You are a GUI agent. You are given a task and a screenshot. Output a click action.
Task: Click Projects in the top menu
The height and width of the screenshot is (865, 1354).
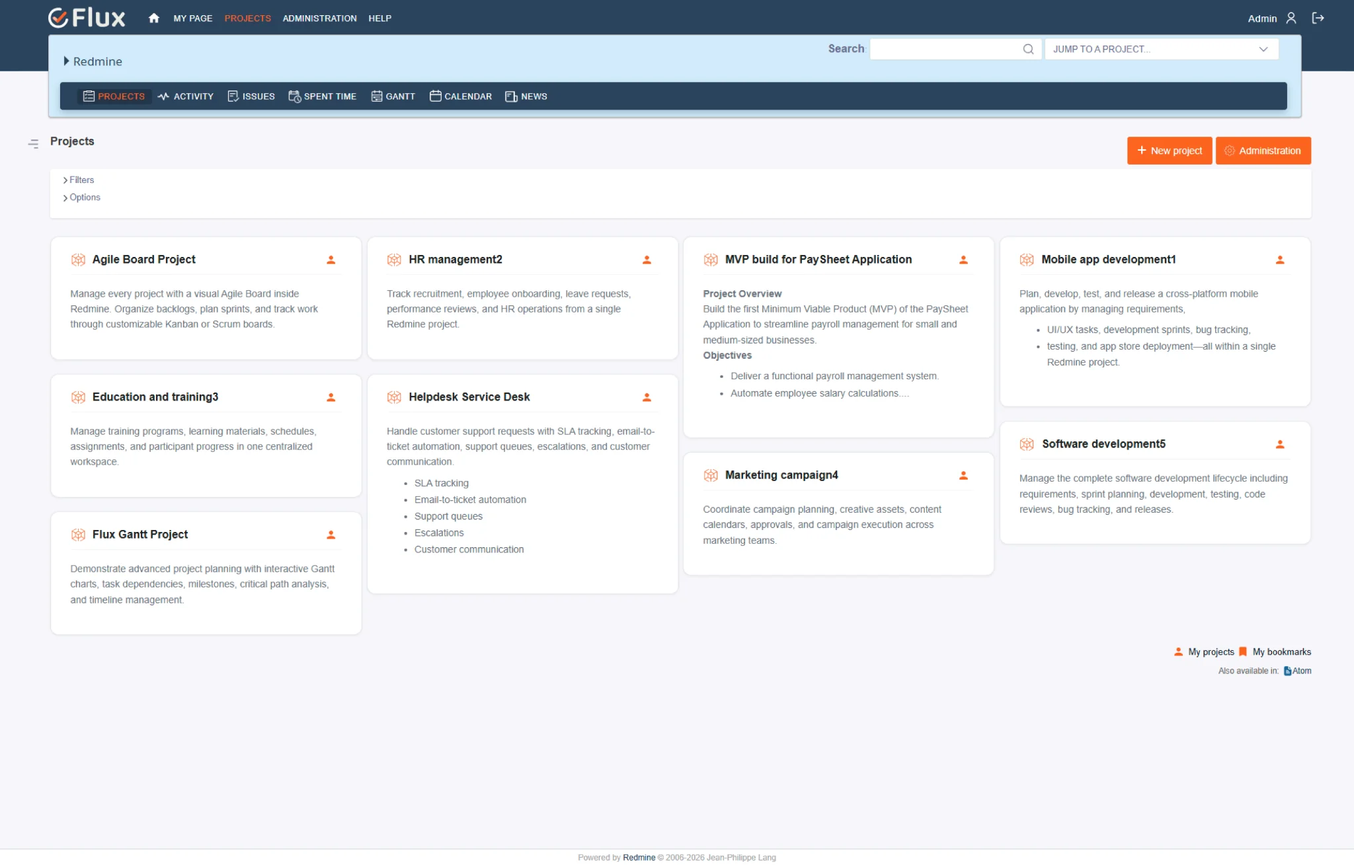tap(247, 19)
